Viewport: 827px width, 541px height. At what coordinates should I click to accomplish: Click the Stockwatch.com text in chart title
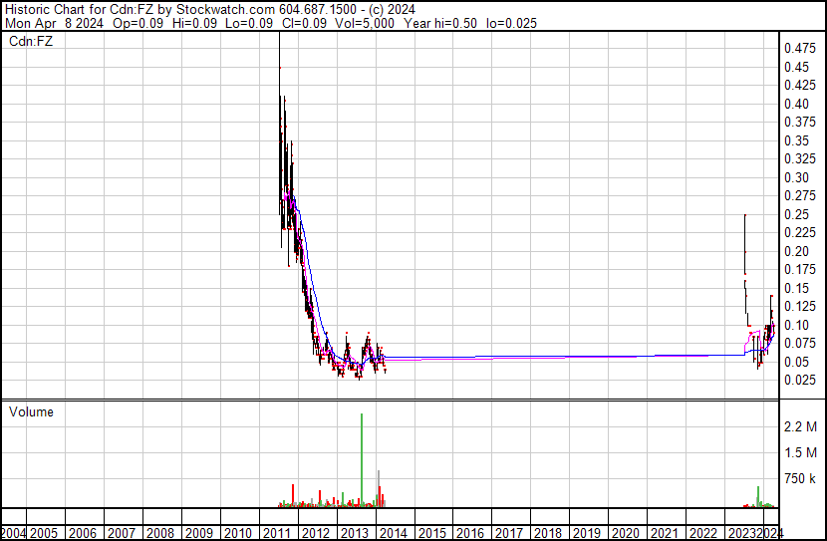[226, 10]
